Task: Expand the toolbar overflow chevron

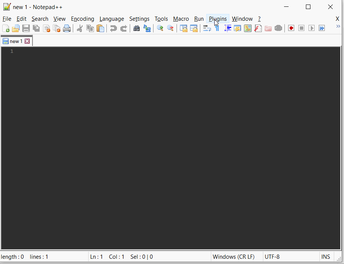Action: point(338,26)
